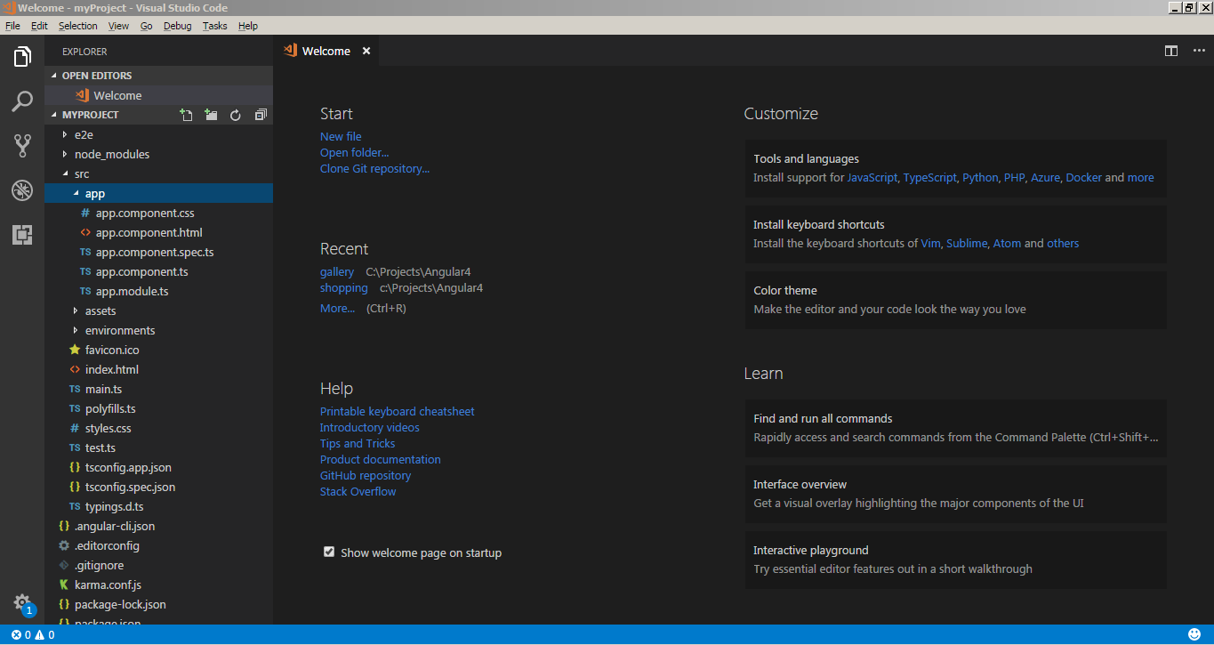Open .editorconfig file
Viewport: 1214px width, 645px height.
pos(107,545)
